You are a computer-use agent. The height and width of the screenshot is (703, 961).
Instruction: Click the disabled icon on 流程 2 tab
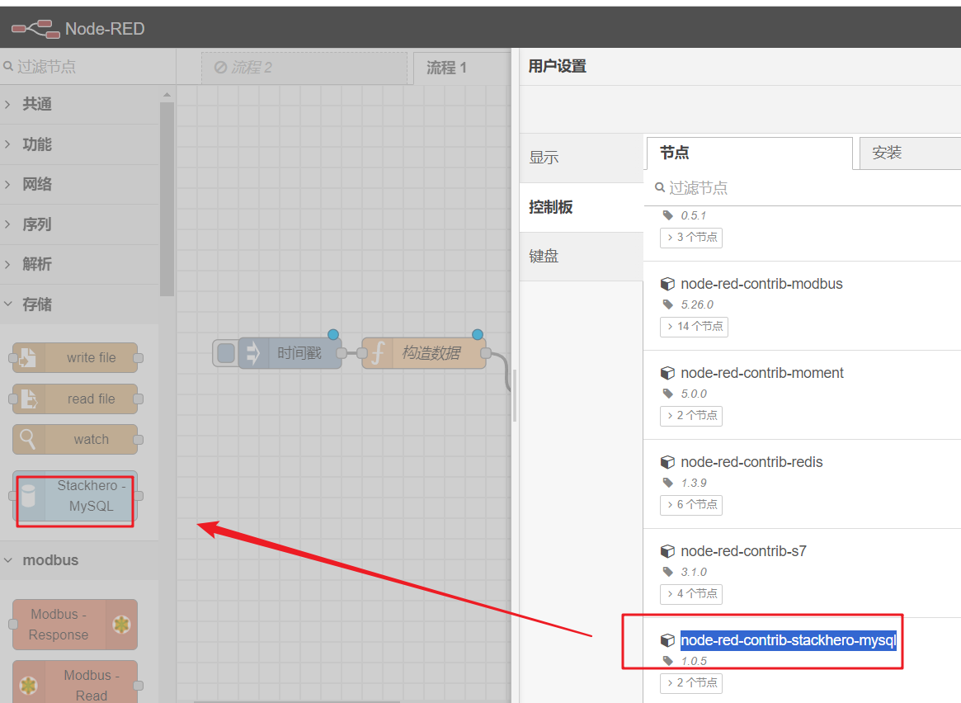(220, 67)
